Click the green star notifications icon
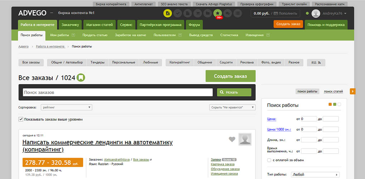365x179 pixels. coord(218,13)
